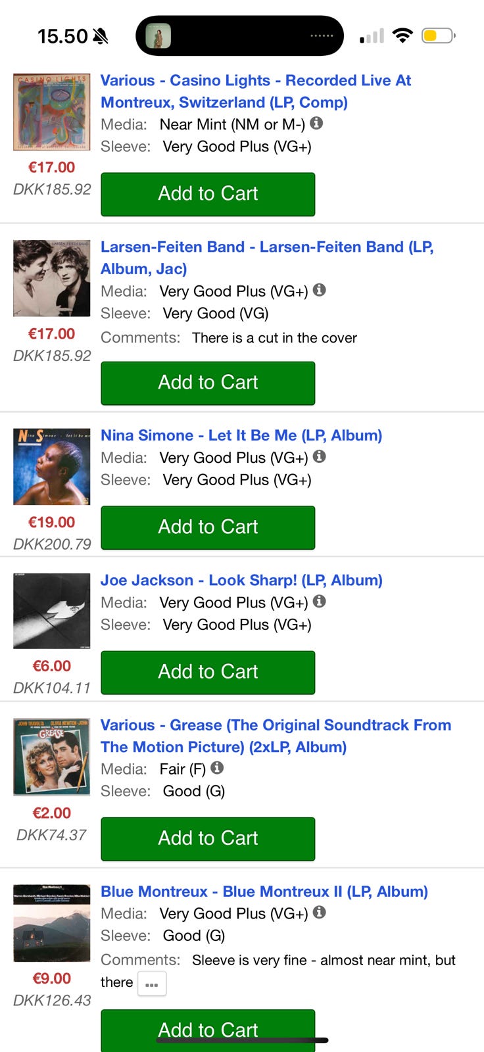Viewport: 484px width, 1052px height.
Task: Open Various - Casino Lights release link
Action: pyautogui.click(x=255, y=91)
